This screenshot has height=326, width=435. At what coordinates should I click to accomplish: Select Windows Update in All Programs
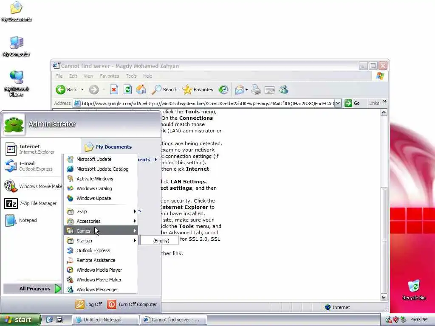pyautogui.click(x=102, y=198)
